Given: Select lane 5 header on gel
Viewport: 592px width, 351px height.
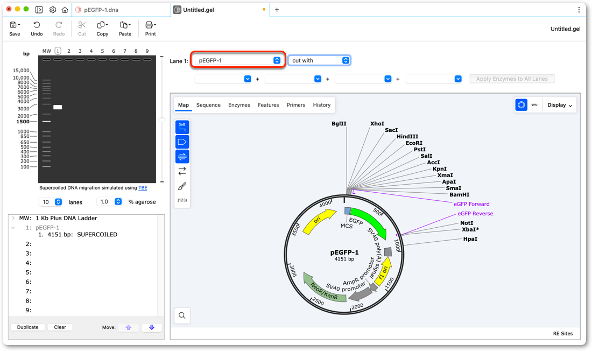Looking at the screenshot, I should [102, 51].
